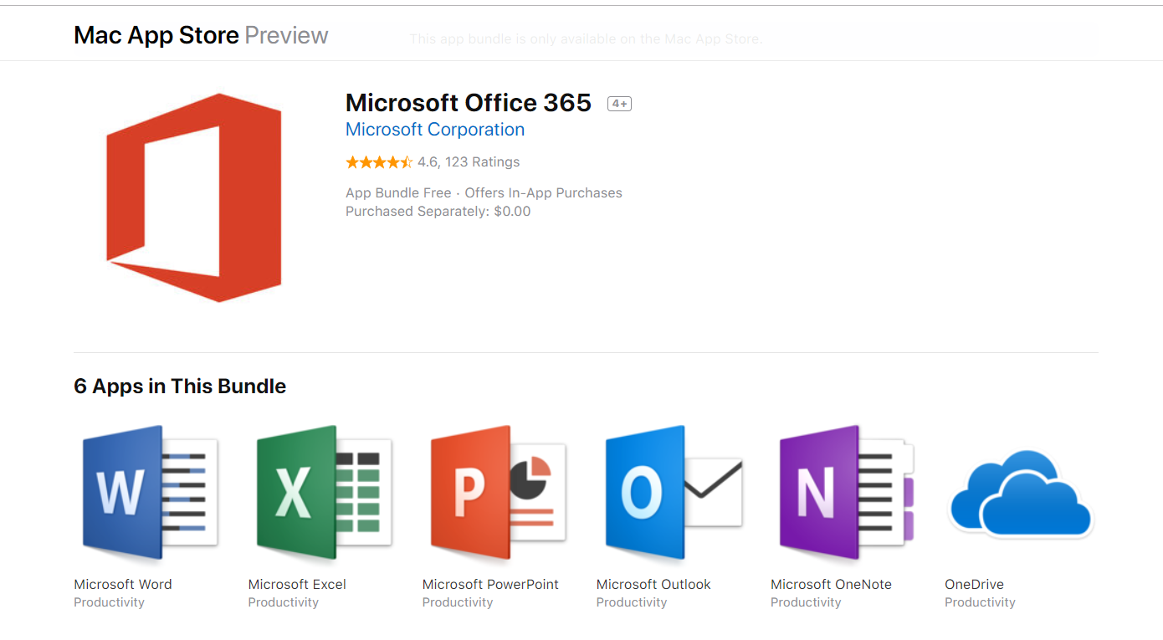Select the purple OneNote app icon
The width and height of the screenshot is (1163, 640).
pyautogui.click(x=847, y=494)
